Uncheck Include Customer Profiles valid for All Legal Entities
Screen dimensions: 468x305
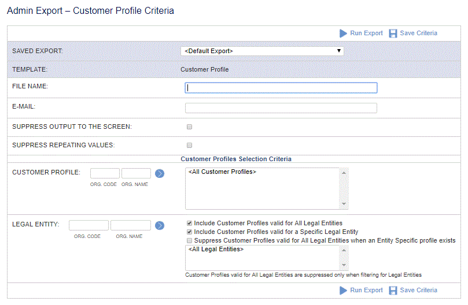[x=189, y=224]
